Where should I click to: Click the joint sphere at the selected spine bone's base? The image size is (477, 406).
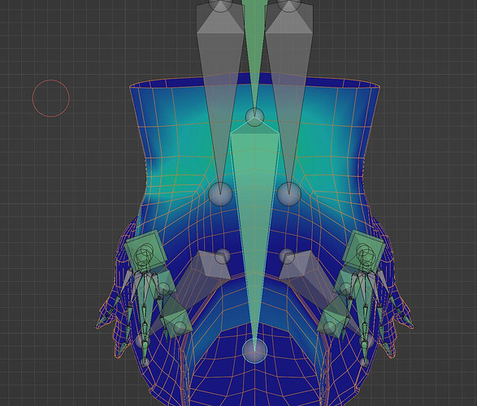tap(254, 351)
